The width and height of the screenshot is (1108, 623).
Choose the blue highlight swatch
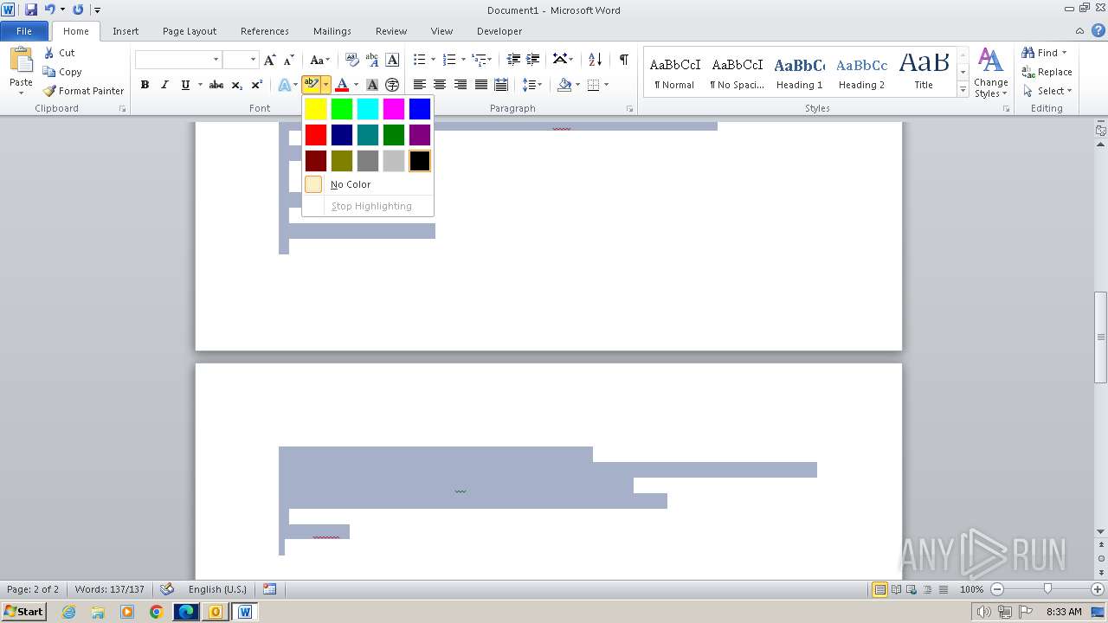click(x=420, y=109)
